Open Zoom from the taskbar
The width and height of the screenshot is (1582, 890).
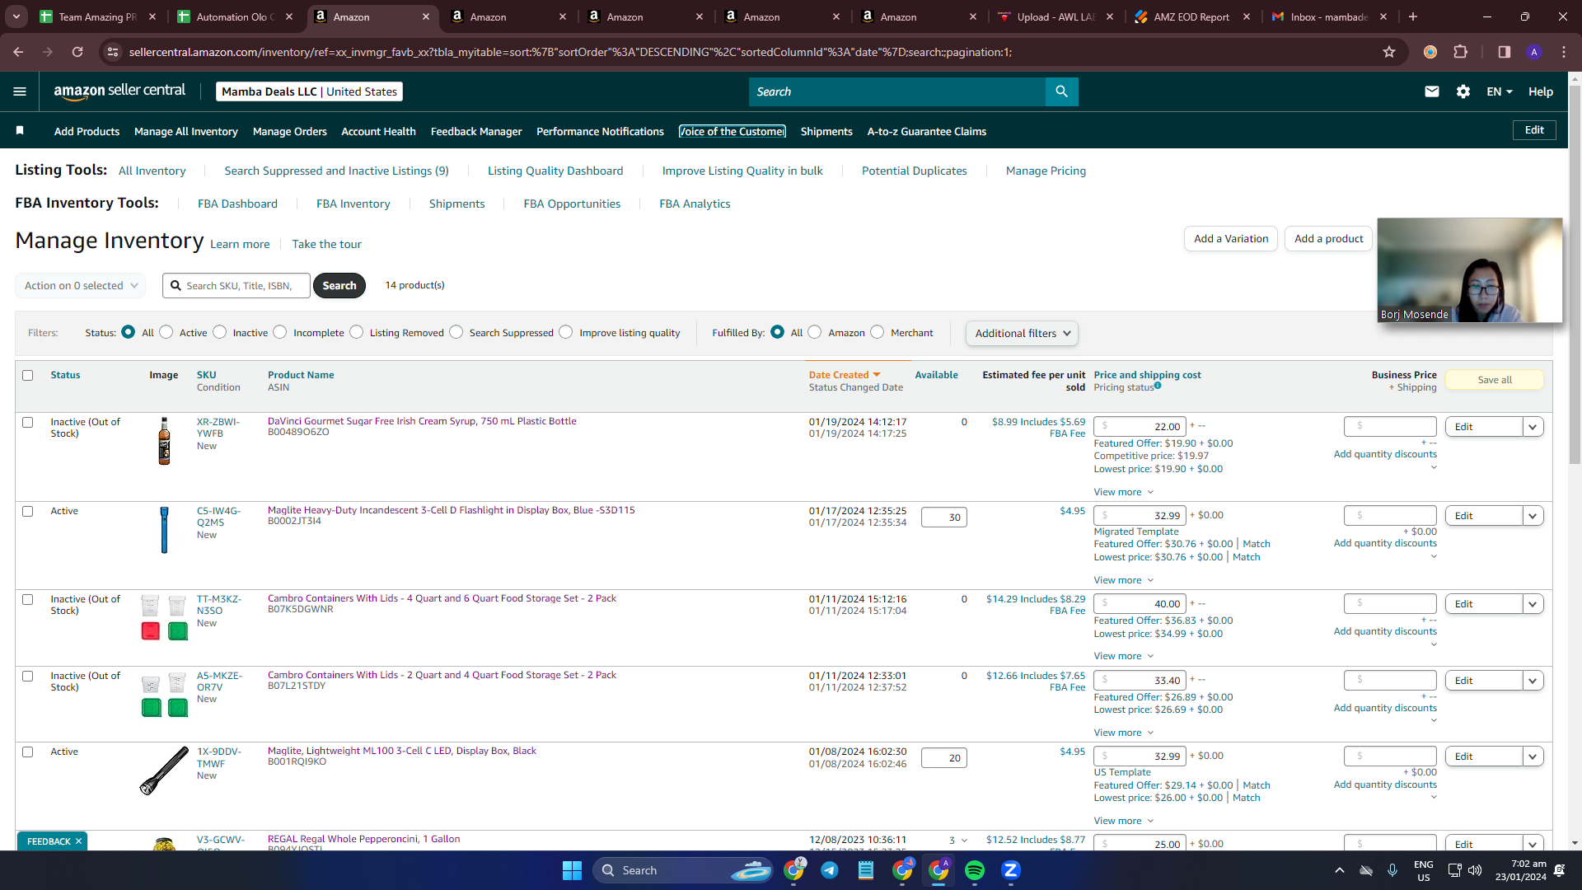pos(1011,870)
